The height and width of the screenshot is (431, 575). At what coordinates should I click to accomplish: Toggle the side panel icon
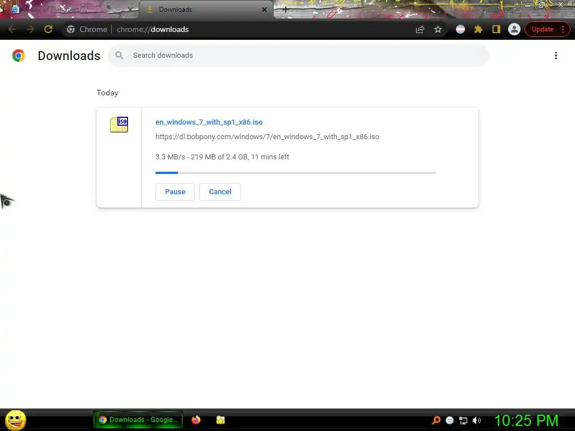496,29
